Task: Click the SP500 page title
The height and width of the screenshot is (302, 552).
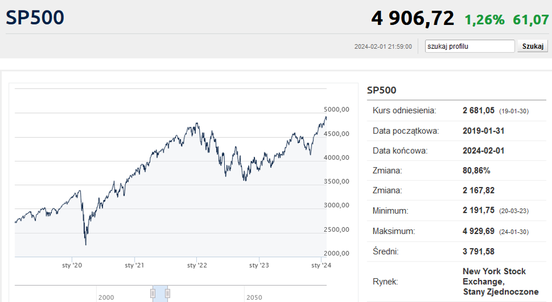Action: 35,17
